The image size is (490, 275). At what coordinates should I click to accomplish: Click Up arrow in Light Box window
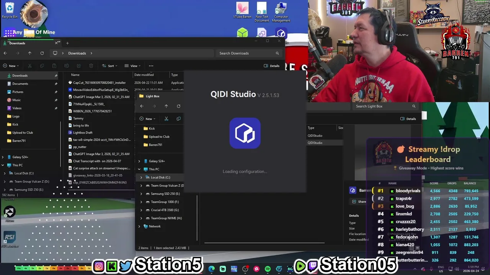pyautogui.click(x=166, y=106)
